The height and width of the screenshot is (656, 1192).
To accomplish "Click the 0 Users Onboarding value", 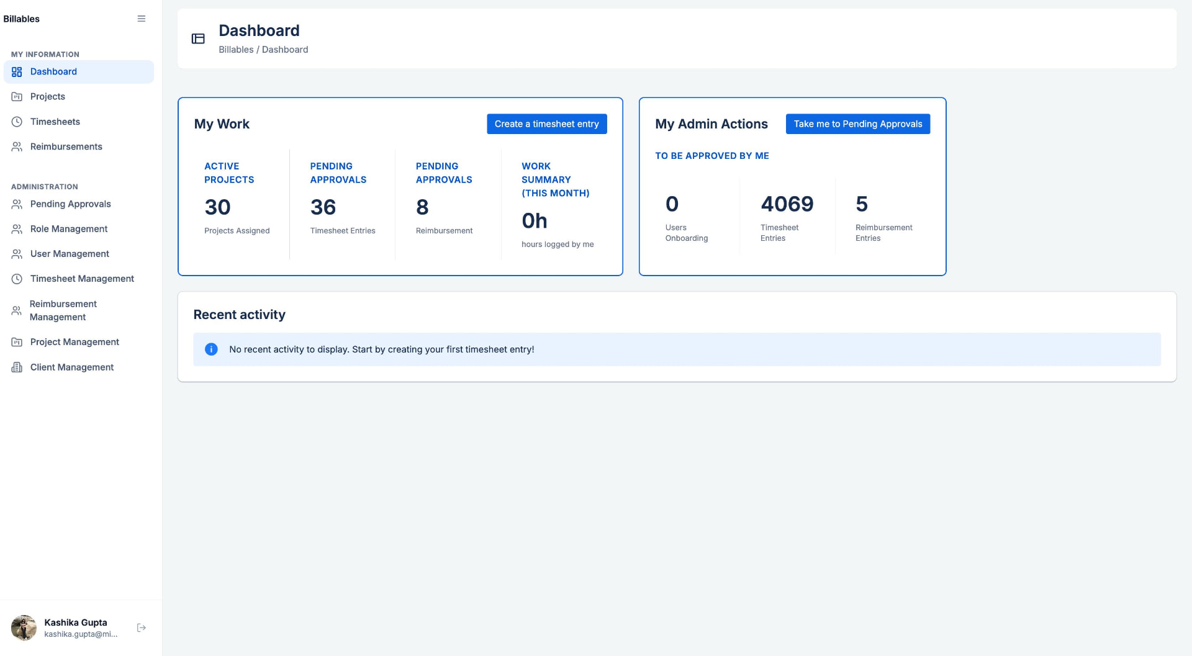I will coord(672,204).
